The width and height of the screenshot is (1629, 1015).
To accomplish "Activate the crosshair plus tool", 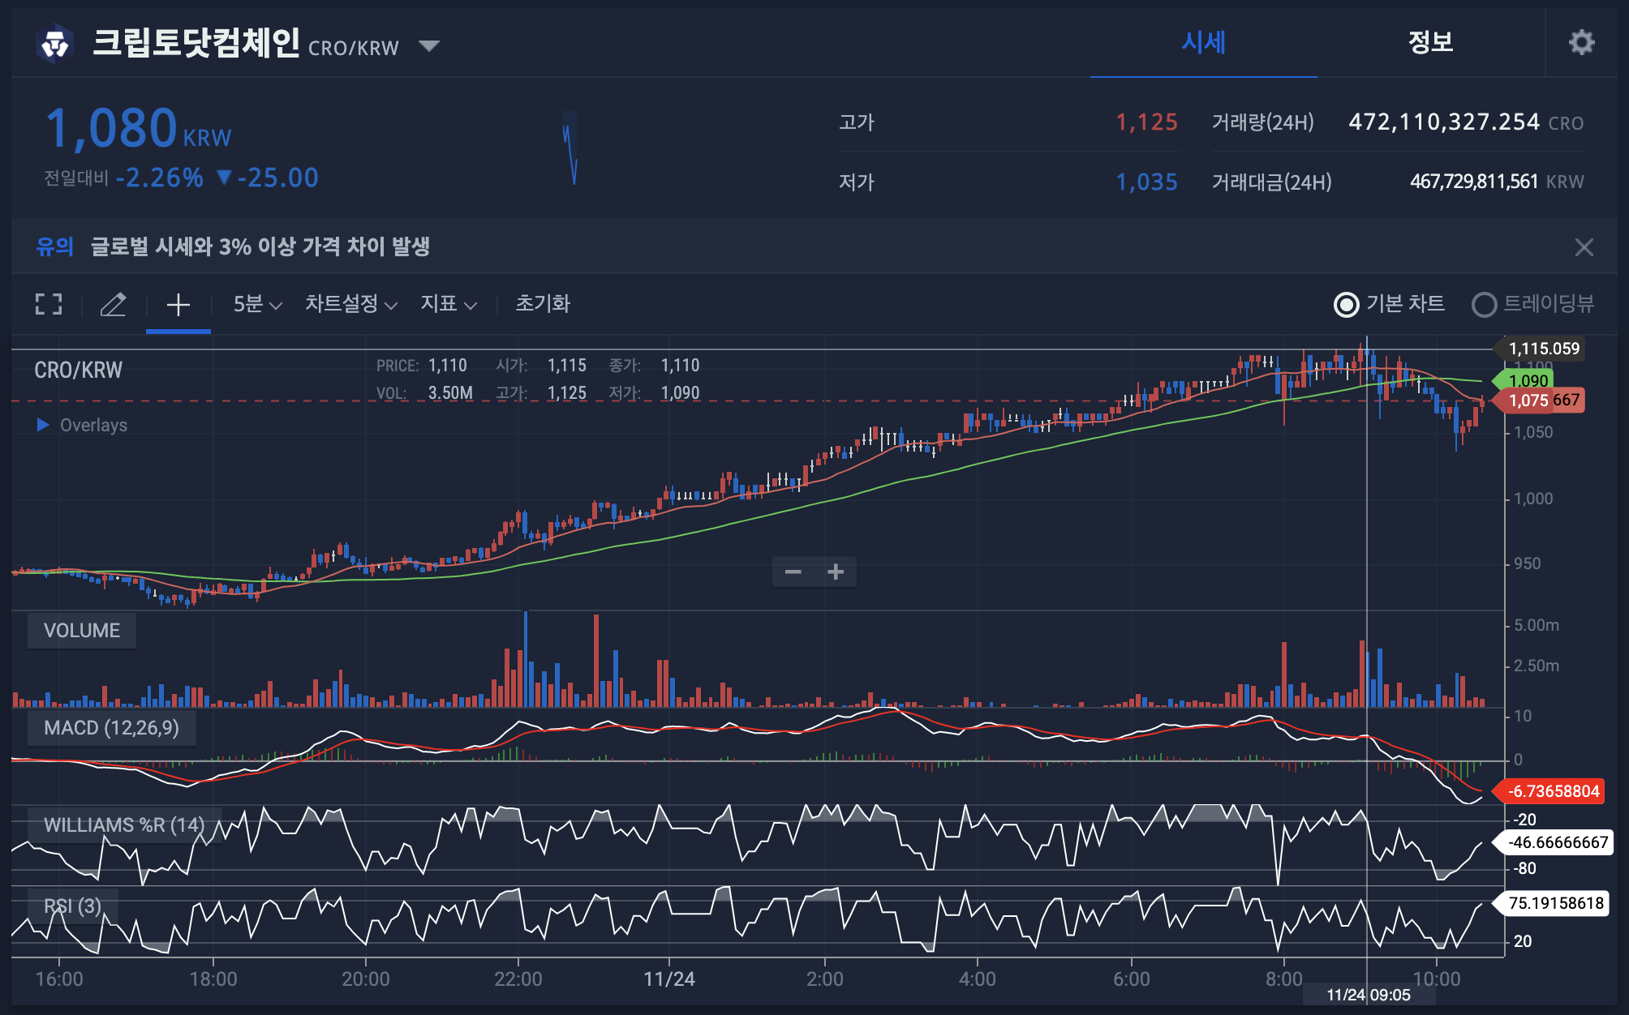I will point(178,304).
